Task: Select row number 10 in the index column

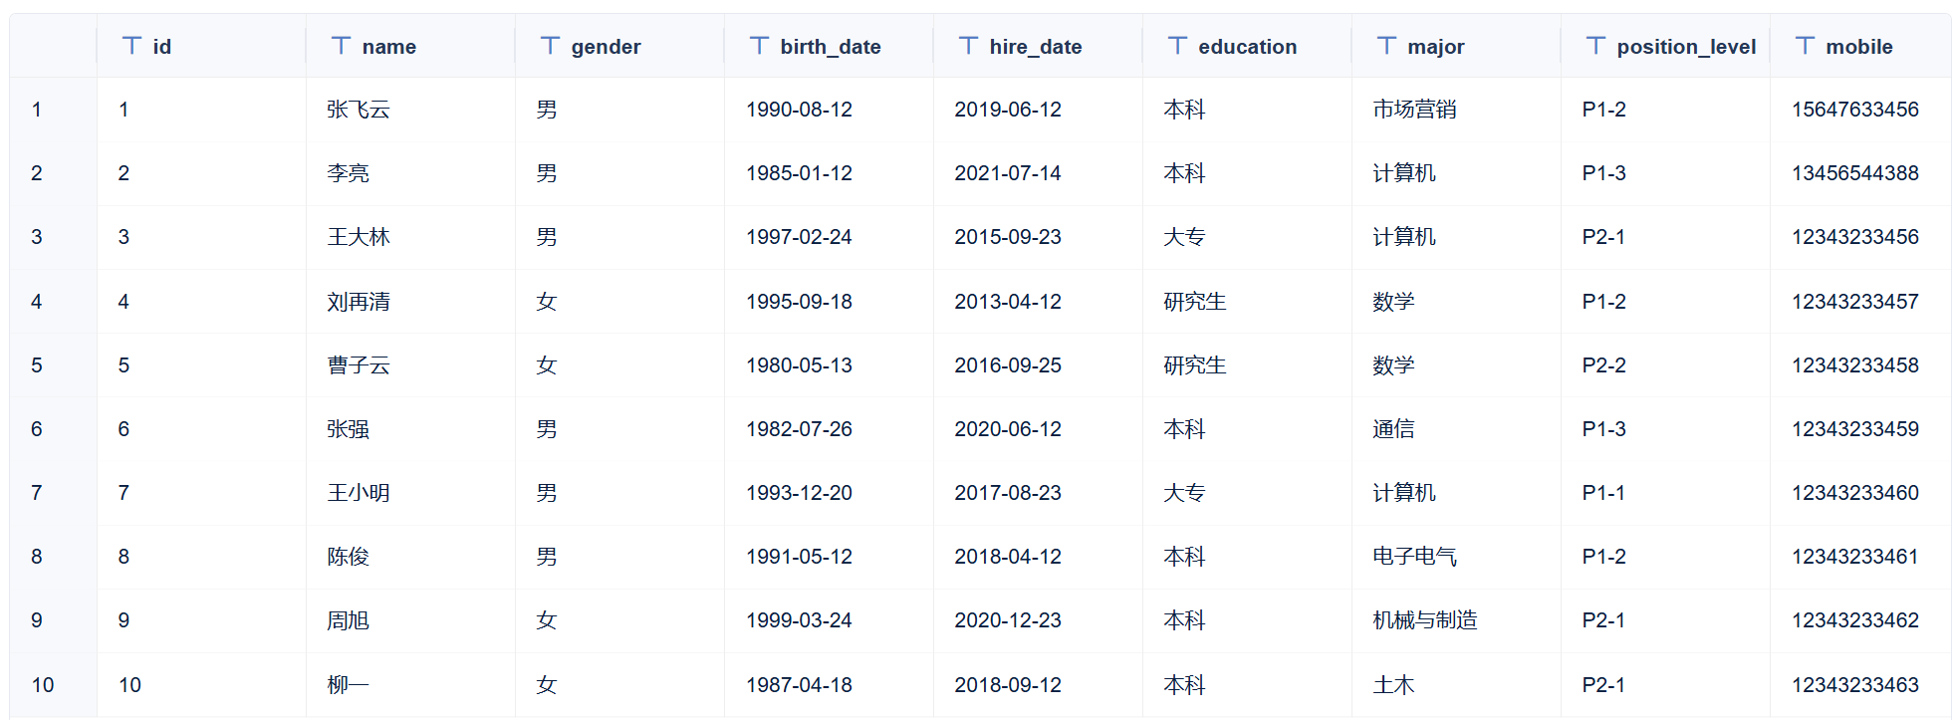Action: point(43,685)
